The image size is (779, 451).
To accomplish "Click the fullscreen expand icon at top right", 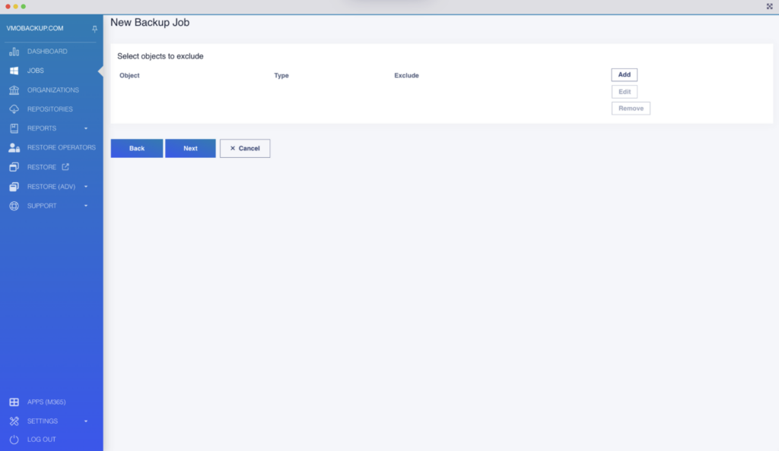I will click(770, 6).
